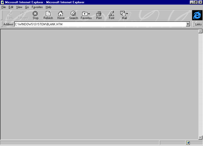Click the title bar Internet Explorer icon
This screenshot has height=146, width=203.
tap(2, 2)
